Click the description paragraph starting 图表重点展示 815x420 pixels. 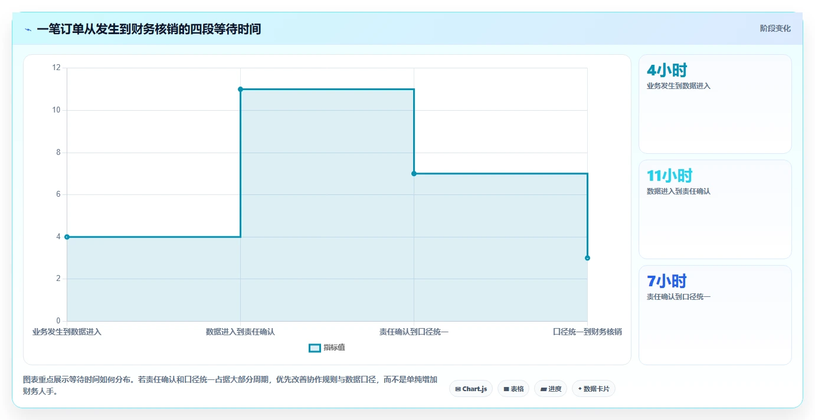coord(230,386)
